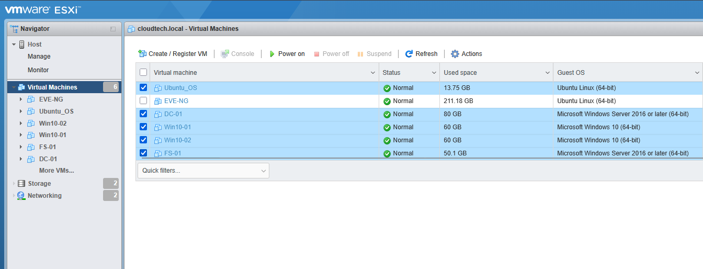Click the VM icon in DC-01 table row
703x269 pixels.
tap(158, 114)
